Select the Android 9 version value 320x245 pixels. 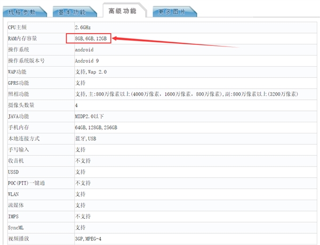[87, 61]
